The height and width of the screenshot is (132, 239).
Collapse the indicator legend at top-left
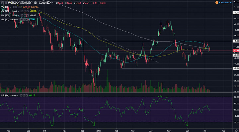pyautogui.click(x=2, y=3)
